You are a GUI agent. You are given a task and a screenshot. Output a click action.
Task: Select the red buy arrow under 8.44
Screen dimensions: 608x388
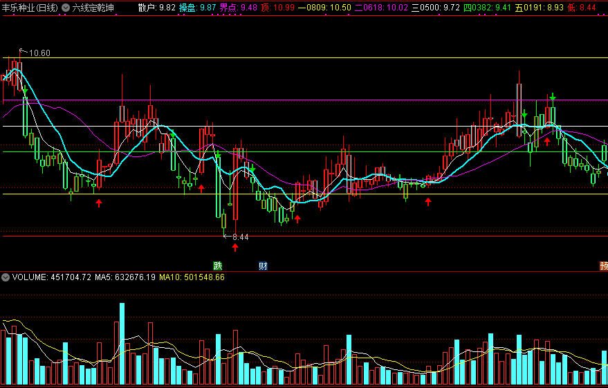coord(235,248)
